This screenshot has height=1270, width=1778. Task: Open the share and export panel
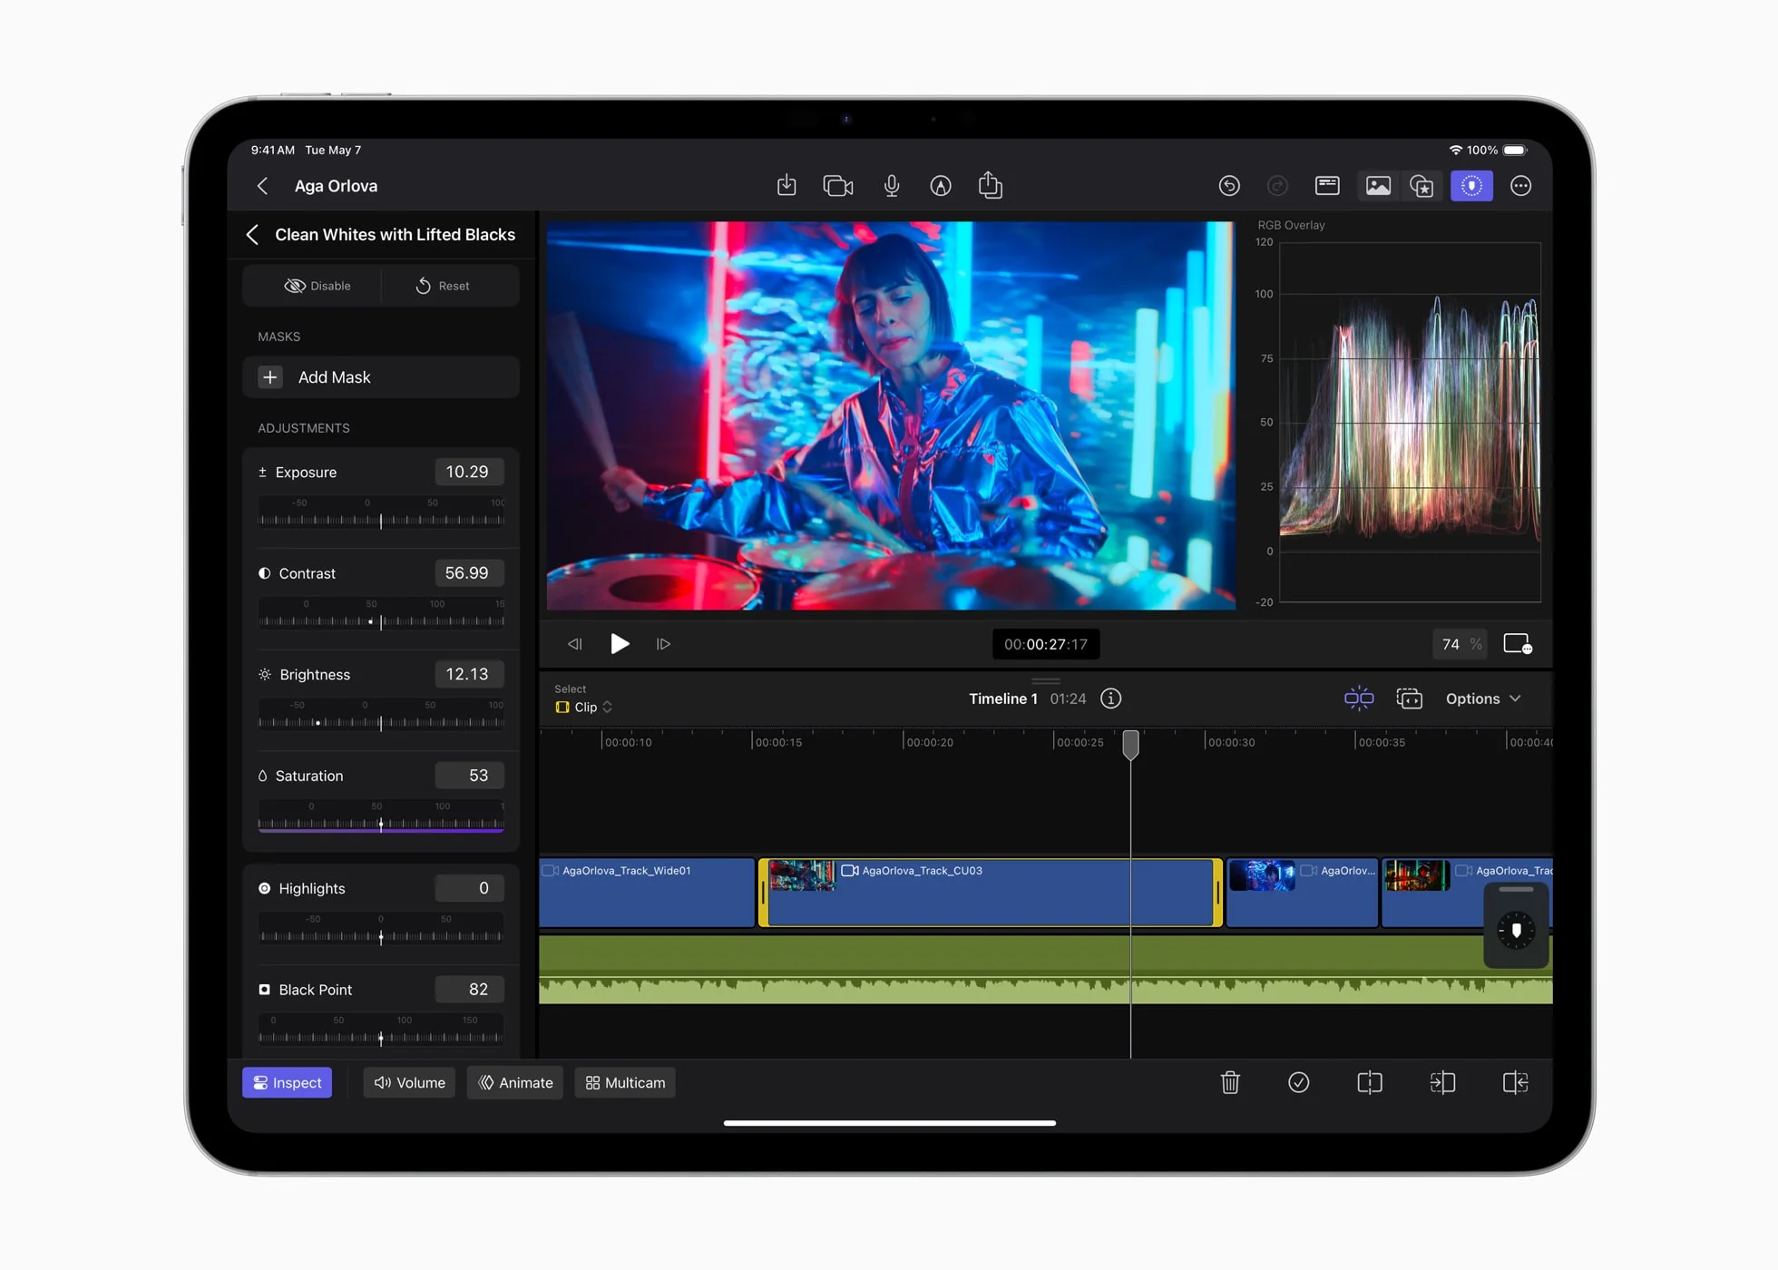click(x=990, y=185)
